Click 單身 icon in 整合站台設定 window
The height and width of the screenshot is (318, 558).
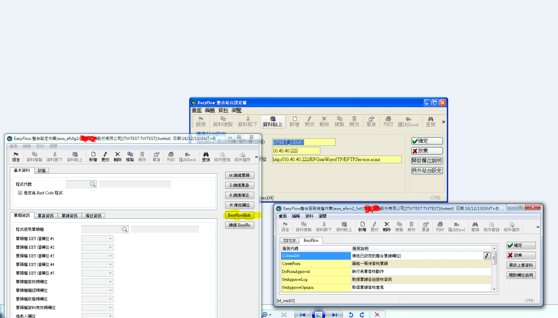tap(371, 121)
